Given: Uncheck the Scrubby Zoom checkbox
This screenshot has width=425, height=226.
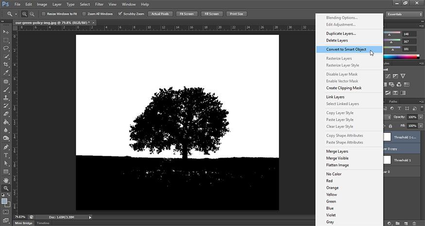Looking at the screenshot, I should point(120,14).
